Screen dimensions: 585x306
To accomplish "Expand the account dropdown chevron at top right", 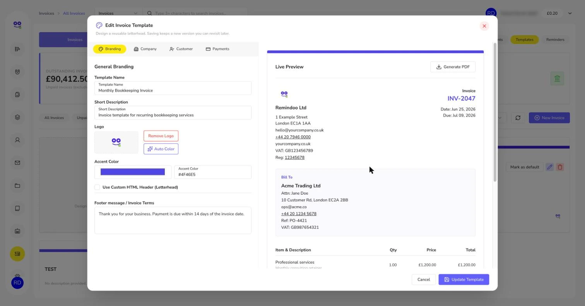I will click(570, 13).
